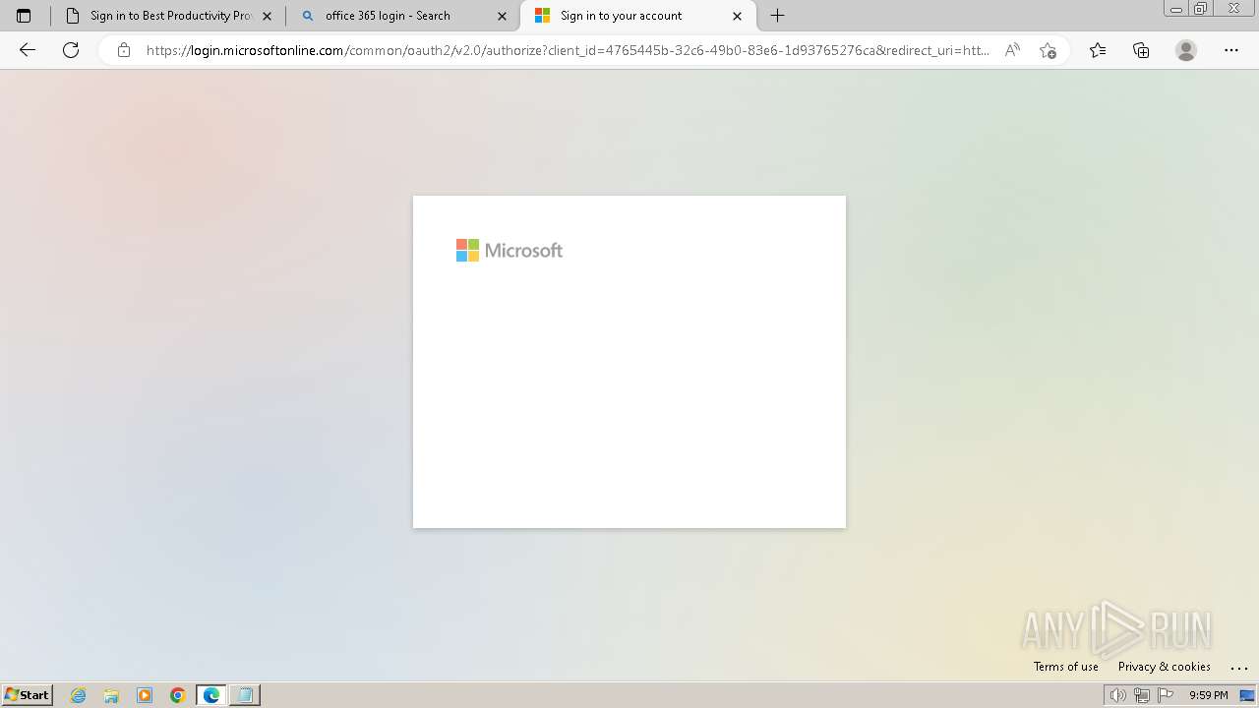Switch to office 365 login Search tab

pos(401,16)
